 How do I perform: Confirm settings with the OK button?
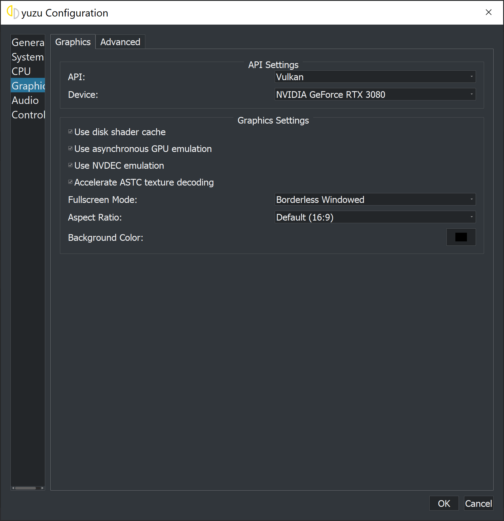[444, 503]
